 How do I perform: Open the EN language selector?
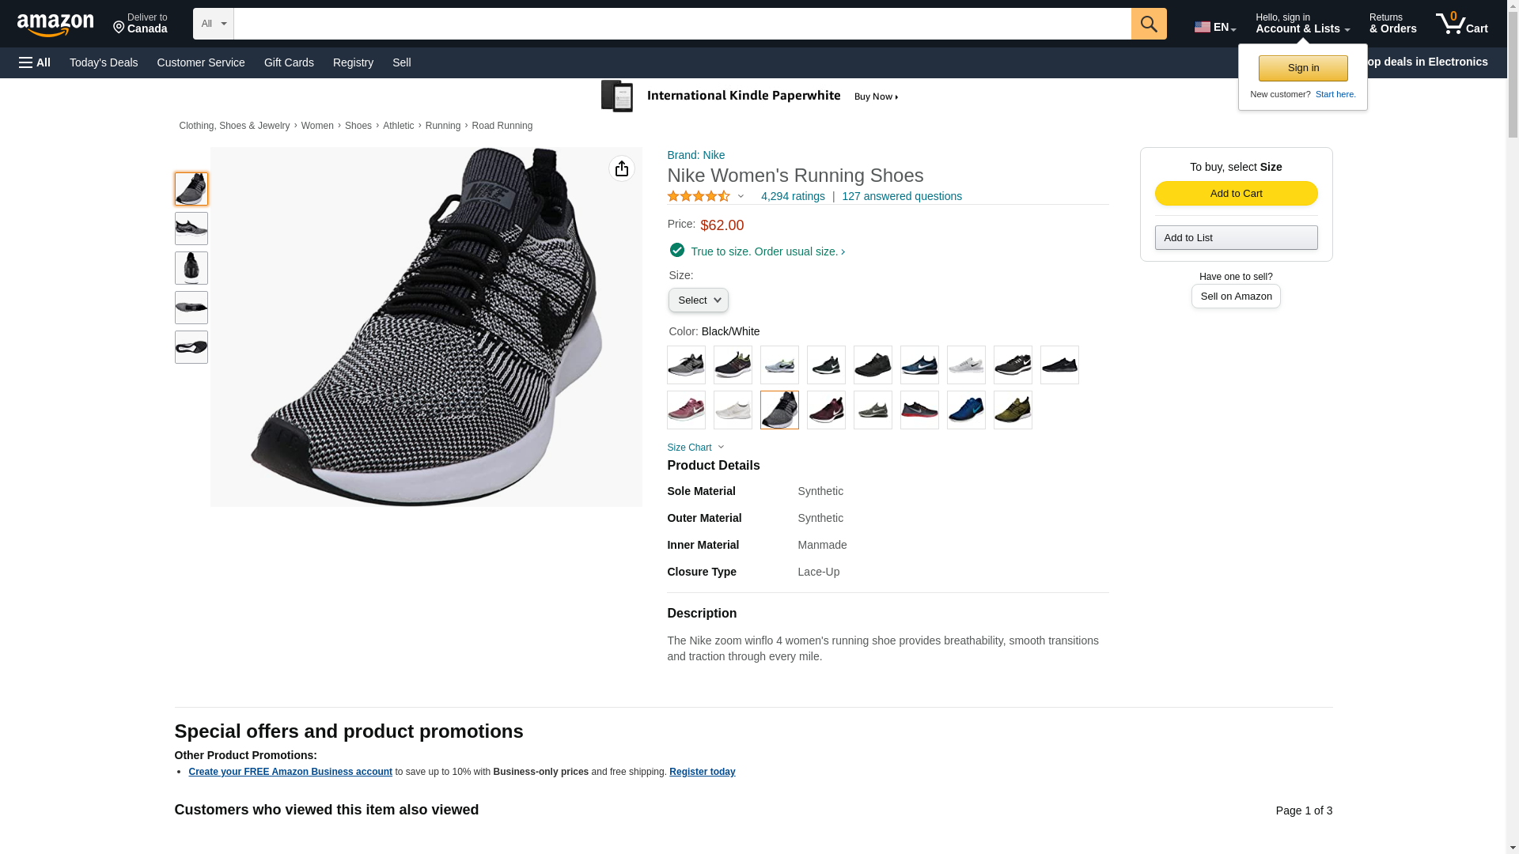1214,27
